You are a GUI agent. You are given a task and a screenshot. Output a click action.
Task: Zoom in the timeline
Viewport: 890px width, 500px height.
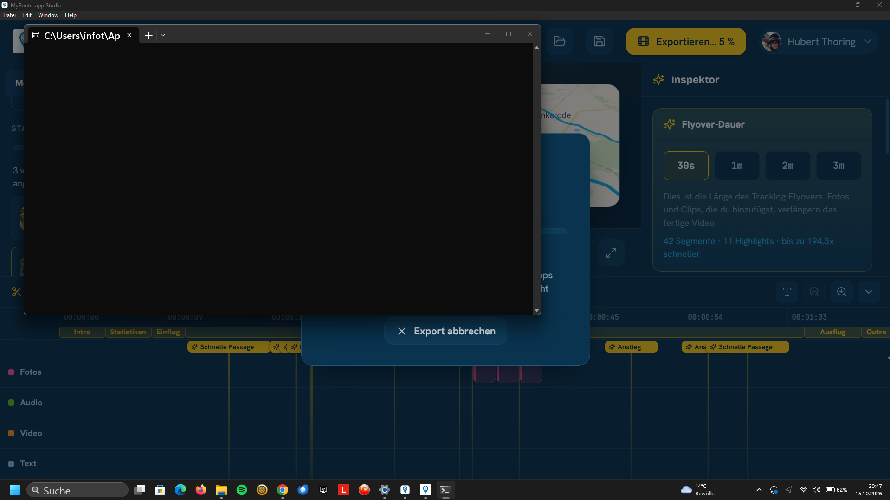[842, 292]
